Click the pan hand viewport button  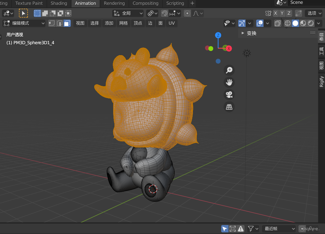coord(229,82)
